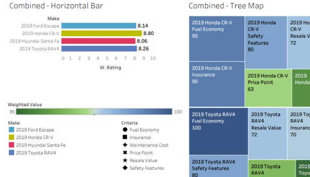Click the 2019 Honda CR-V horizontal bar

coord(101,33)
